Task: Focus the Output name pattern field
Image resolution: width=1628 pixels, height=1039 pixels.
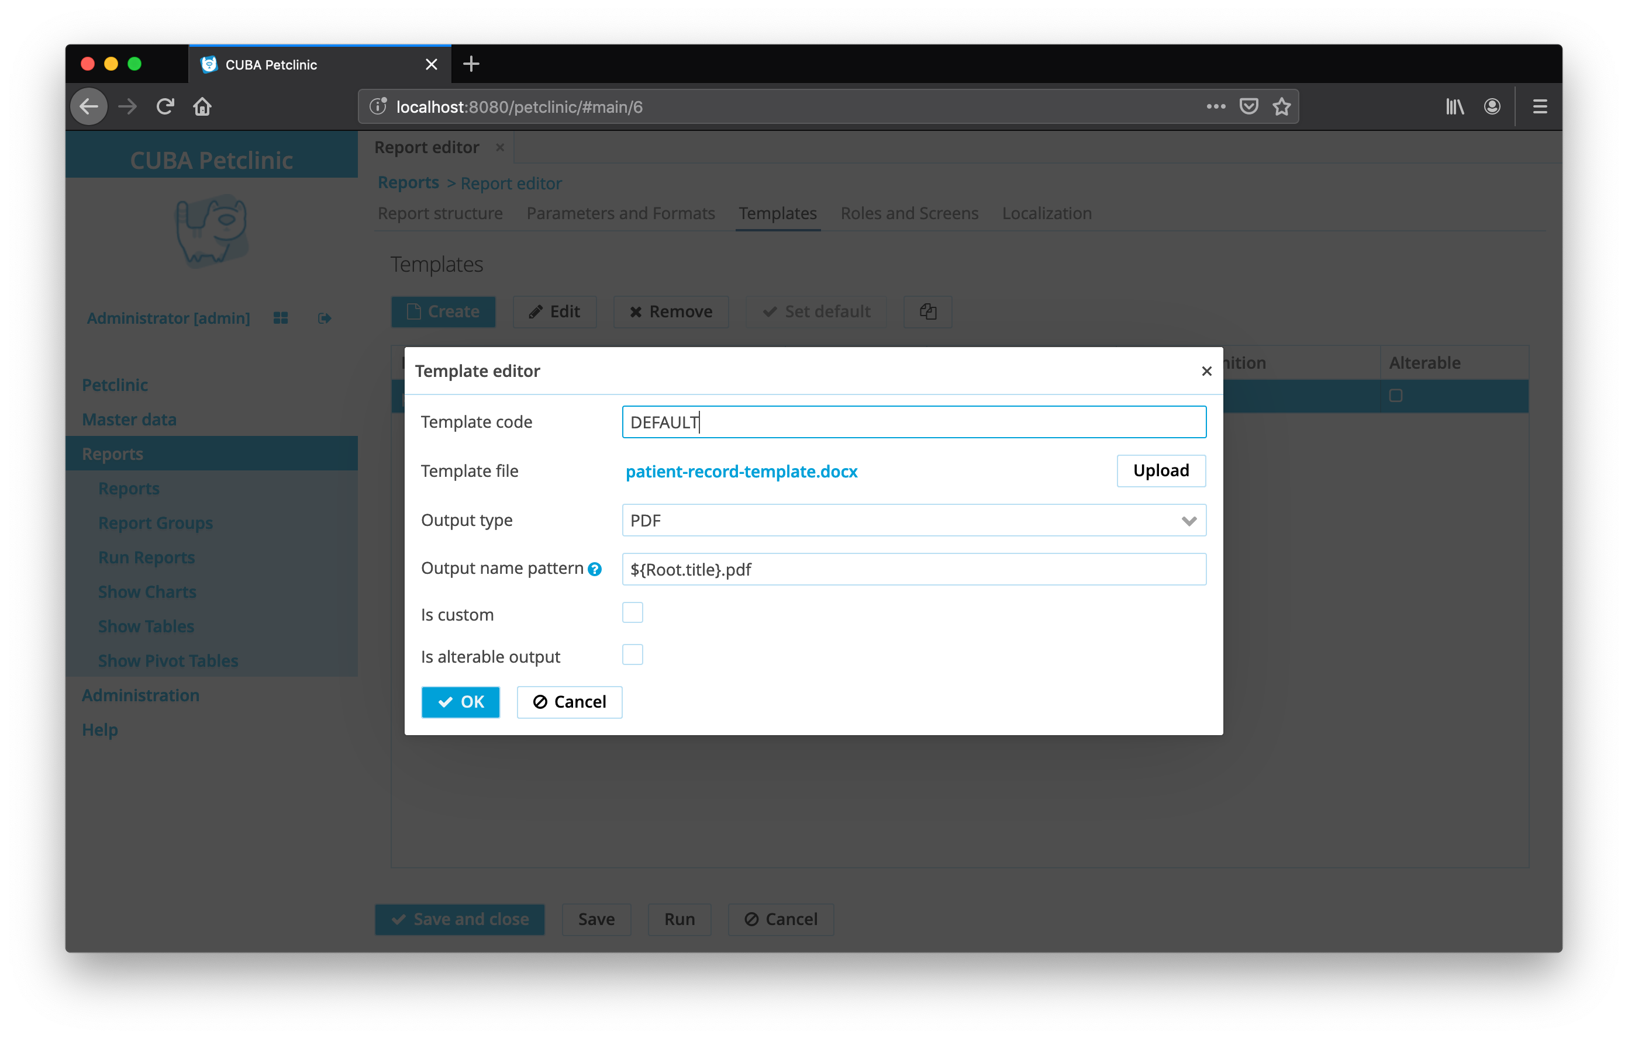Action: coord(913,570)
